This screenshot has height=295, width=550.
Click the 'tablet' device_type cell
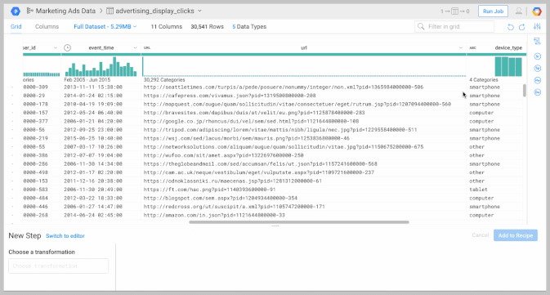pyautogui.click(x=478, y=190)
